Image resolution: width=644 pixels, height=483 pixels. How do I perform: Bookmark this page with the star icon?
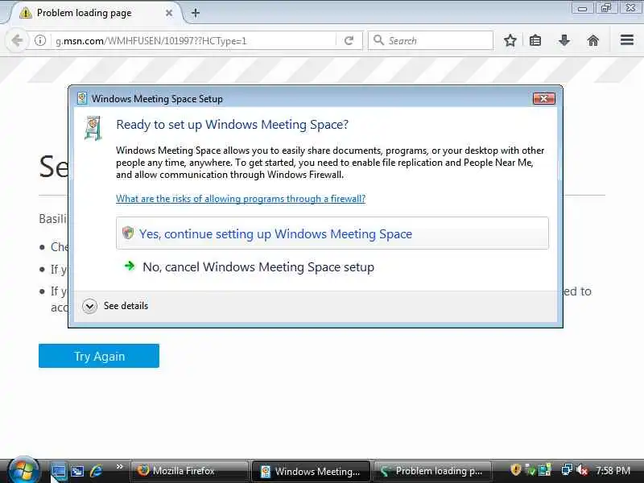(510, 41)
